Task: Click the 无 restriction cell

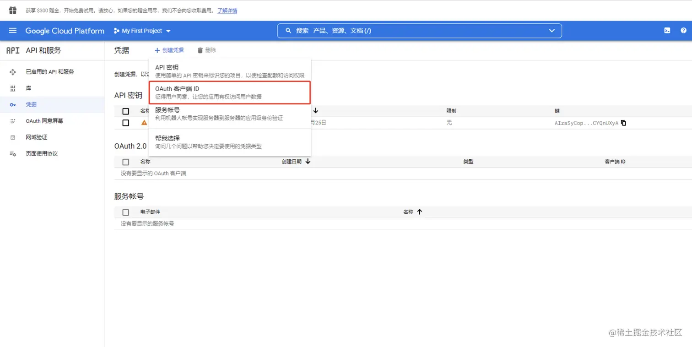Action: pyautogui.click(x=449, y=123)
